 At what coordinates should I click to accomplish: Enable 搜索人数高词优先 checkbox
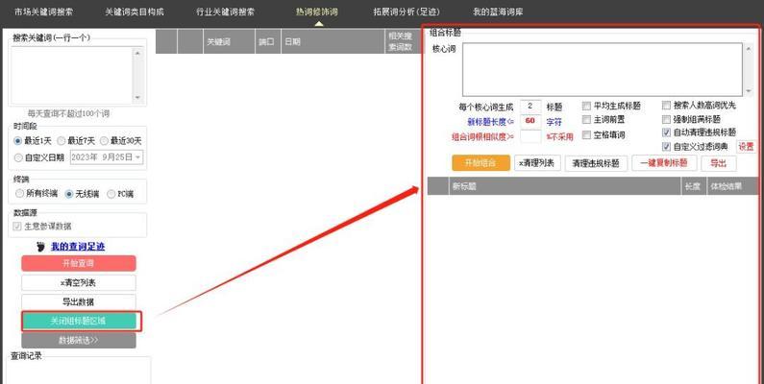(666, 106)
